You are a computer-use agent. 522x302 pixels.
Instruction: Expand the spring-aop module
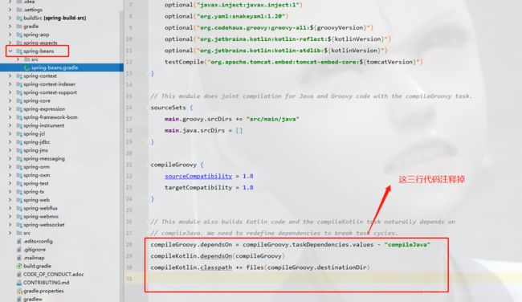(x=10, y=35)
